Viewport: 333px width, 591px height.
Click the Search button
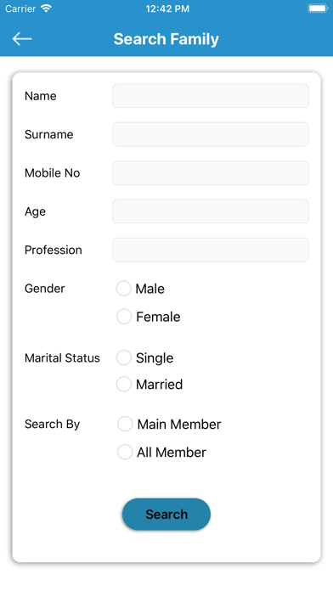(166, 514)
